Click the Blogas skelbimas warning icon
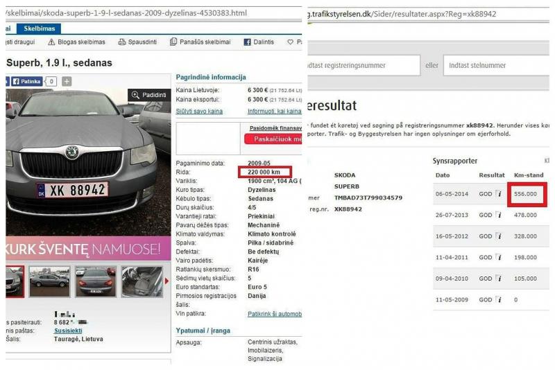Viewport: 555px width, 370px height. (x=51, y=42)
